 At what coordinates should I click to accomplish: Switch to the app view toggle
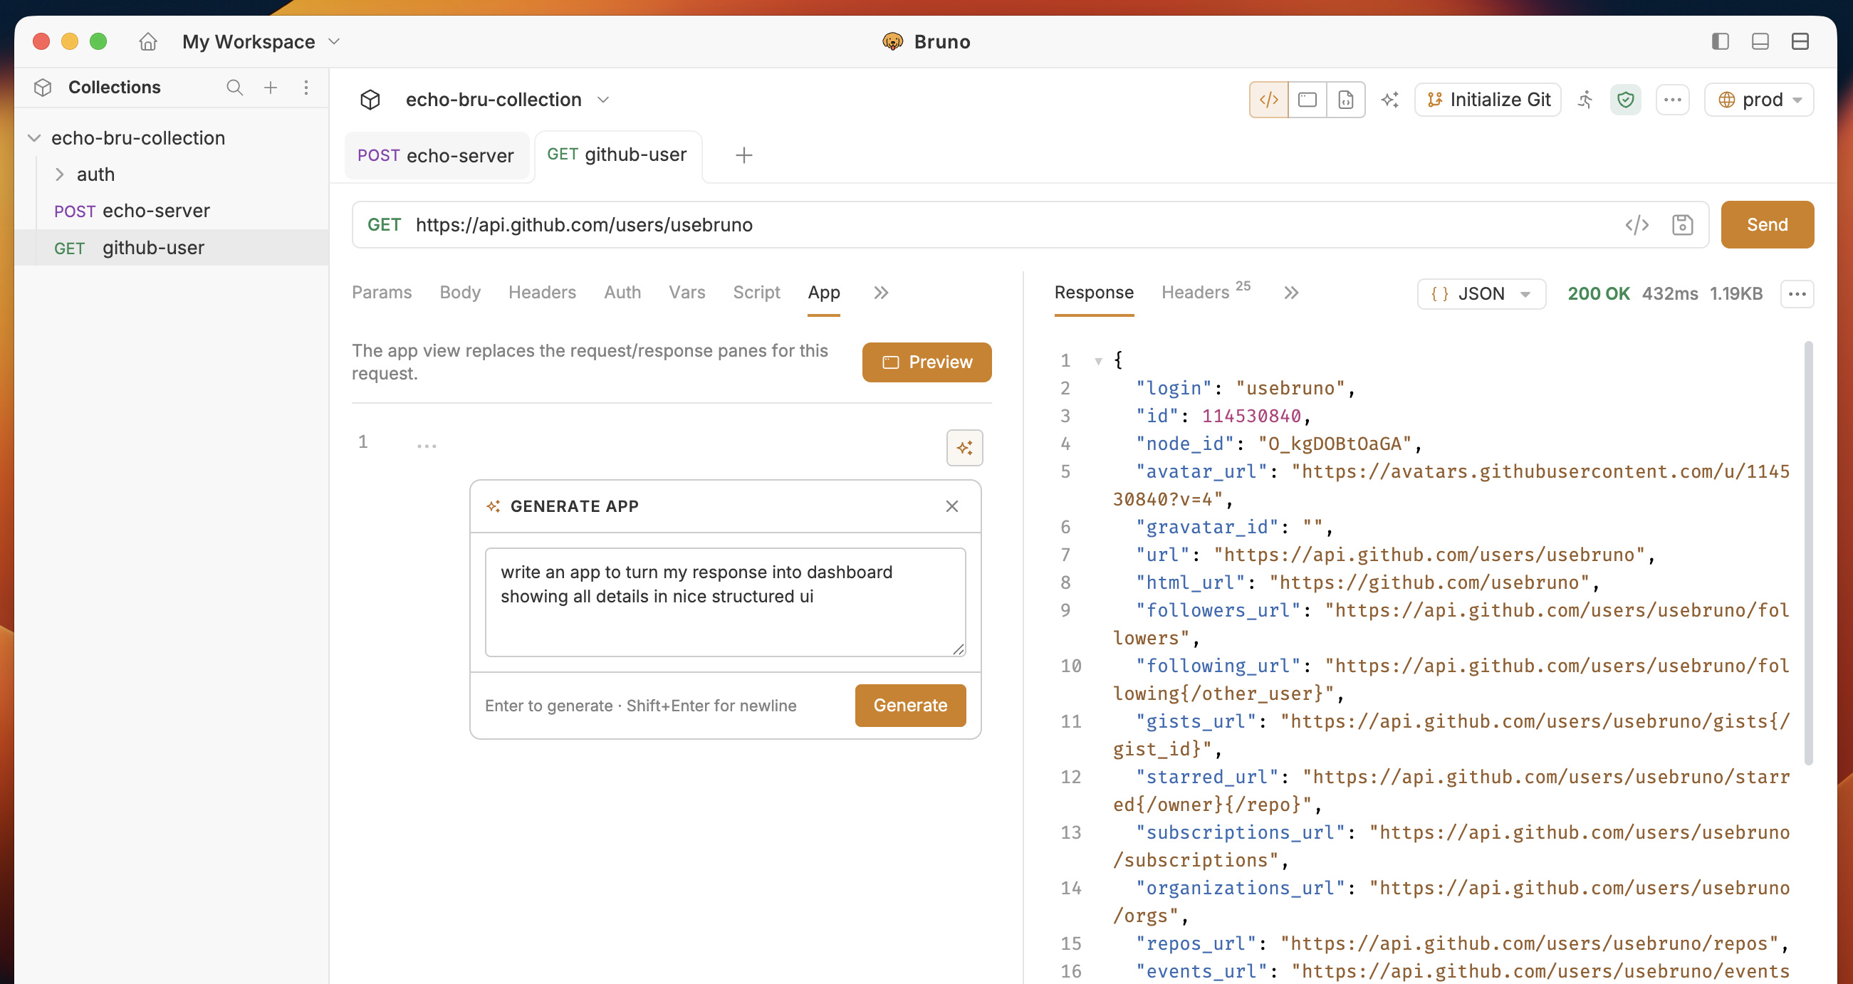coord(1307,99)
